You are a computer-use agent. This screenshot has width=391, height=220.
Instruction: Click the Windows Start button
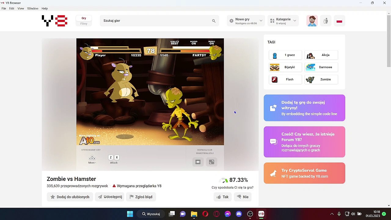pos(130,214)
